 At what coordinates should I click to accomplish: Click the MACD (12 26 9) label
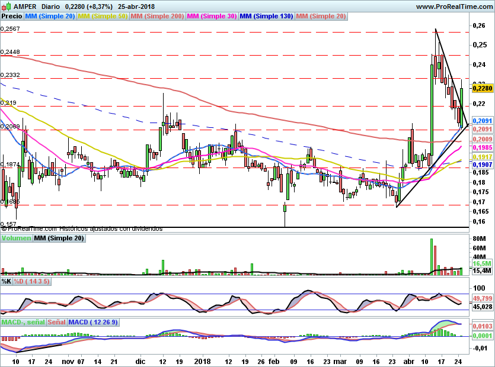pyautogui.click(x=94, y=322)
